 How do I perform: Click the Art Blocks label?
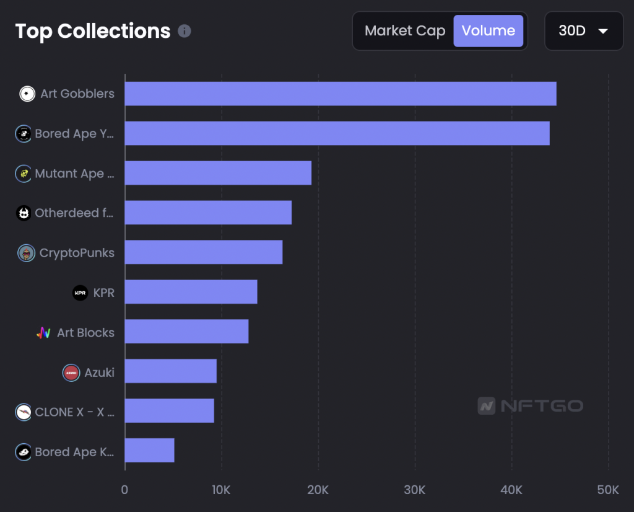[85, 333]
